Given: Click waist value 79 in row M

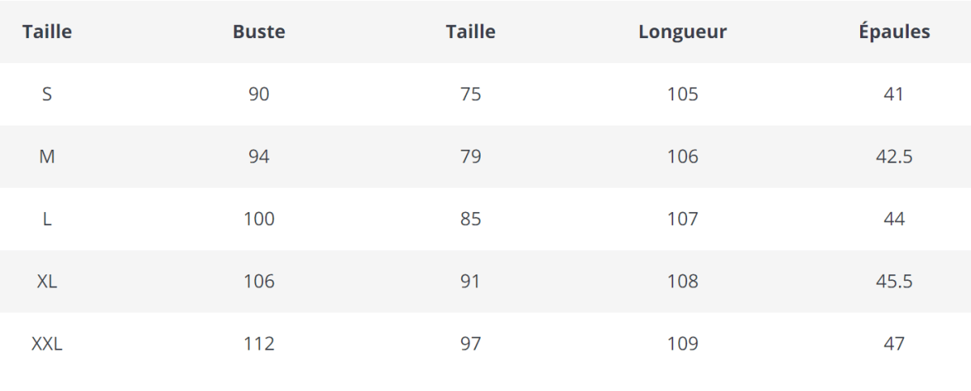Looking at the screenshot, I should pyautogui.click(x=470, y=157).
